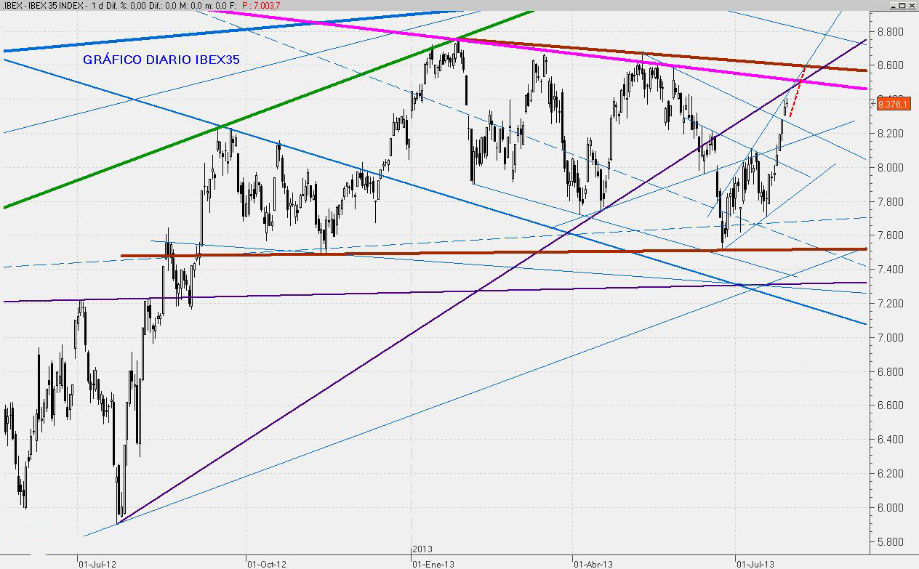919x569 pixels.
Task: Click the 01-Ene-13 date marker
Action: click(433, 563)
